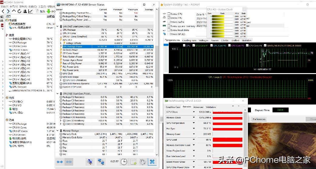
Task: Click the AIDA64 refresh icon
Action: click(x=19, y=11)
